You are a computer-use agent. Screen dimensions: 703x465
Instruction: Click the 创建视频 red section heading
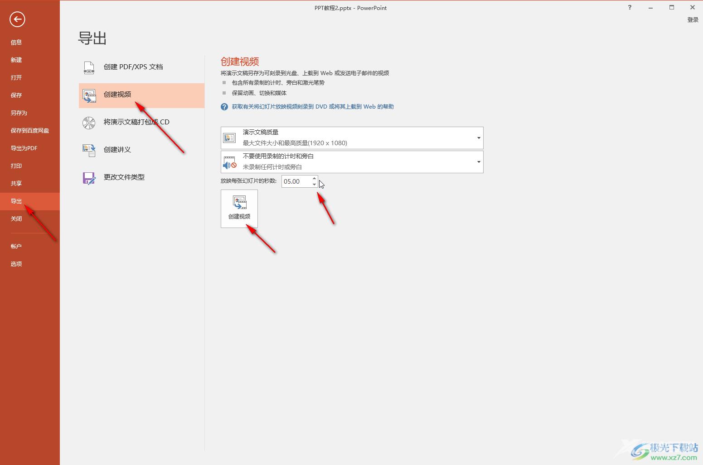(x=240, y=62)
